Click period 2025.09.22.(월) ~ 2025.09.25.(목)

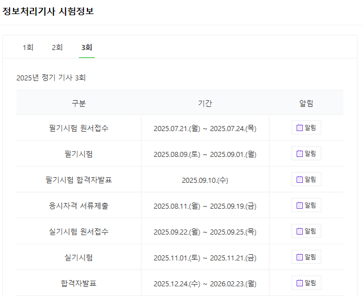pyautogui.click(x=205, y=232)
